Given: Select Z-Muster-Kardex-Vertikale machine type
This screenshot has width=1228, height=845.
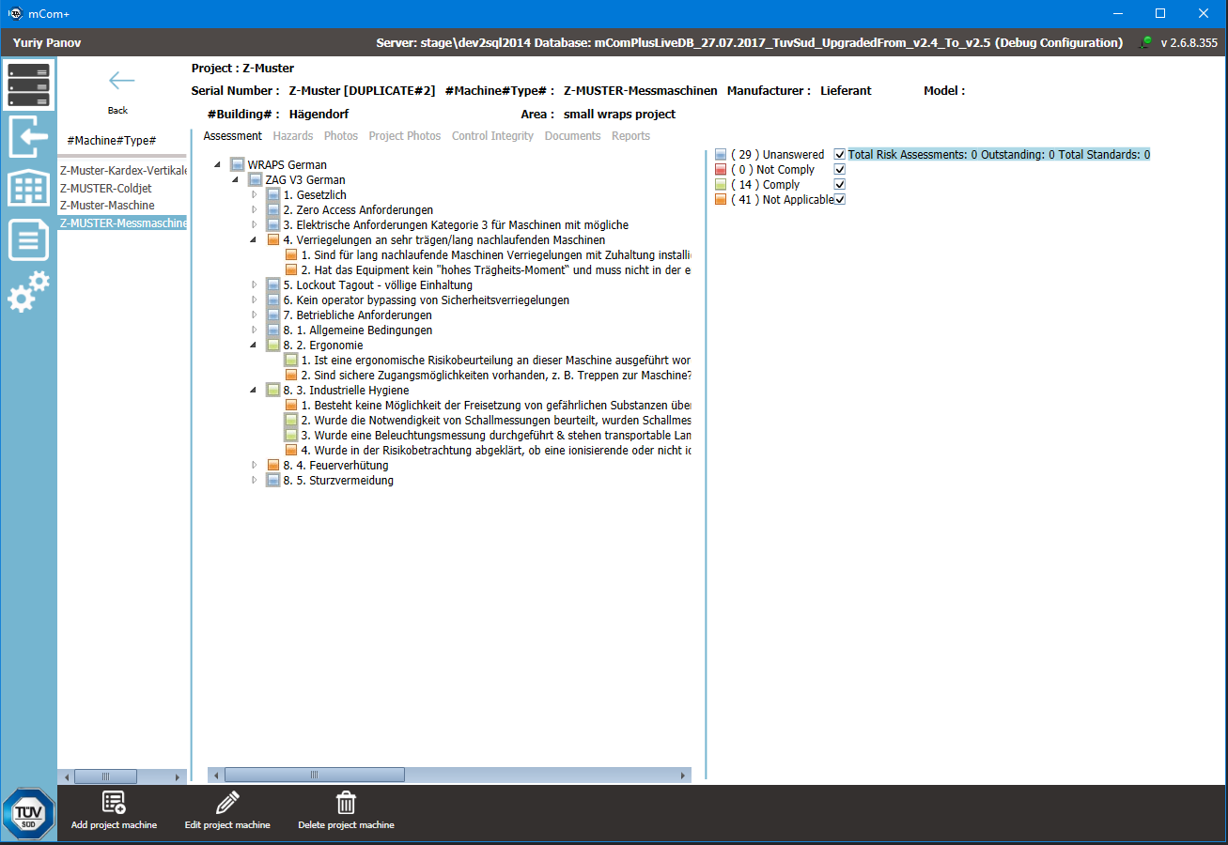Looking at the screenshot, I should [x=122, y=171].
